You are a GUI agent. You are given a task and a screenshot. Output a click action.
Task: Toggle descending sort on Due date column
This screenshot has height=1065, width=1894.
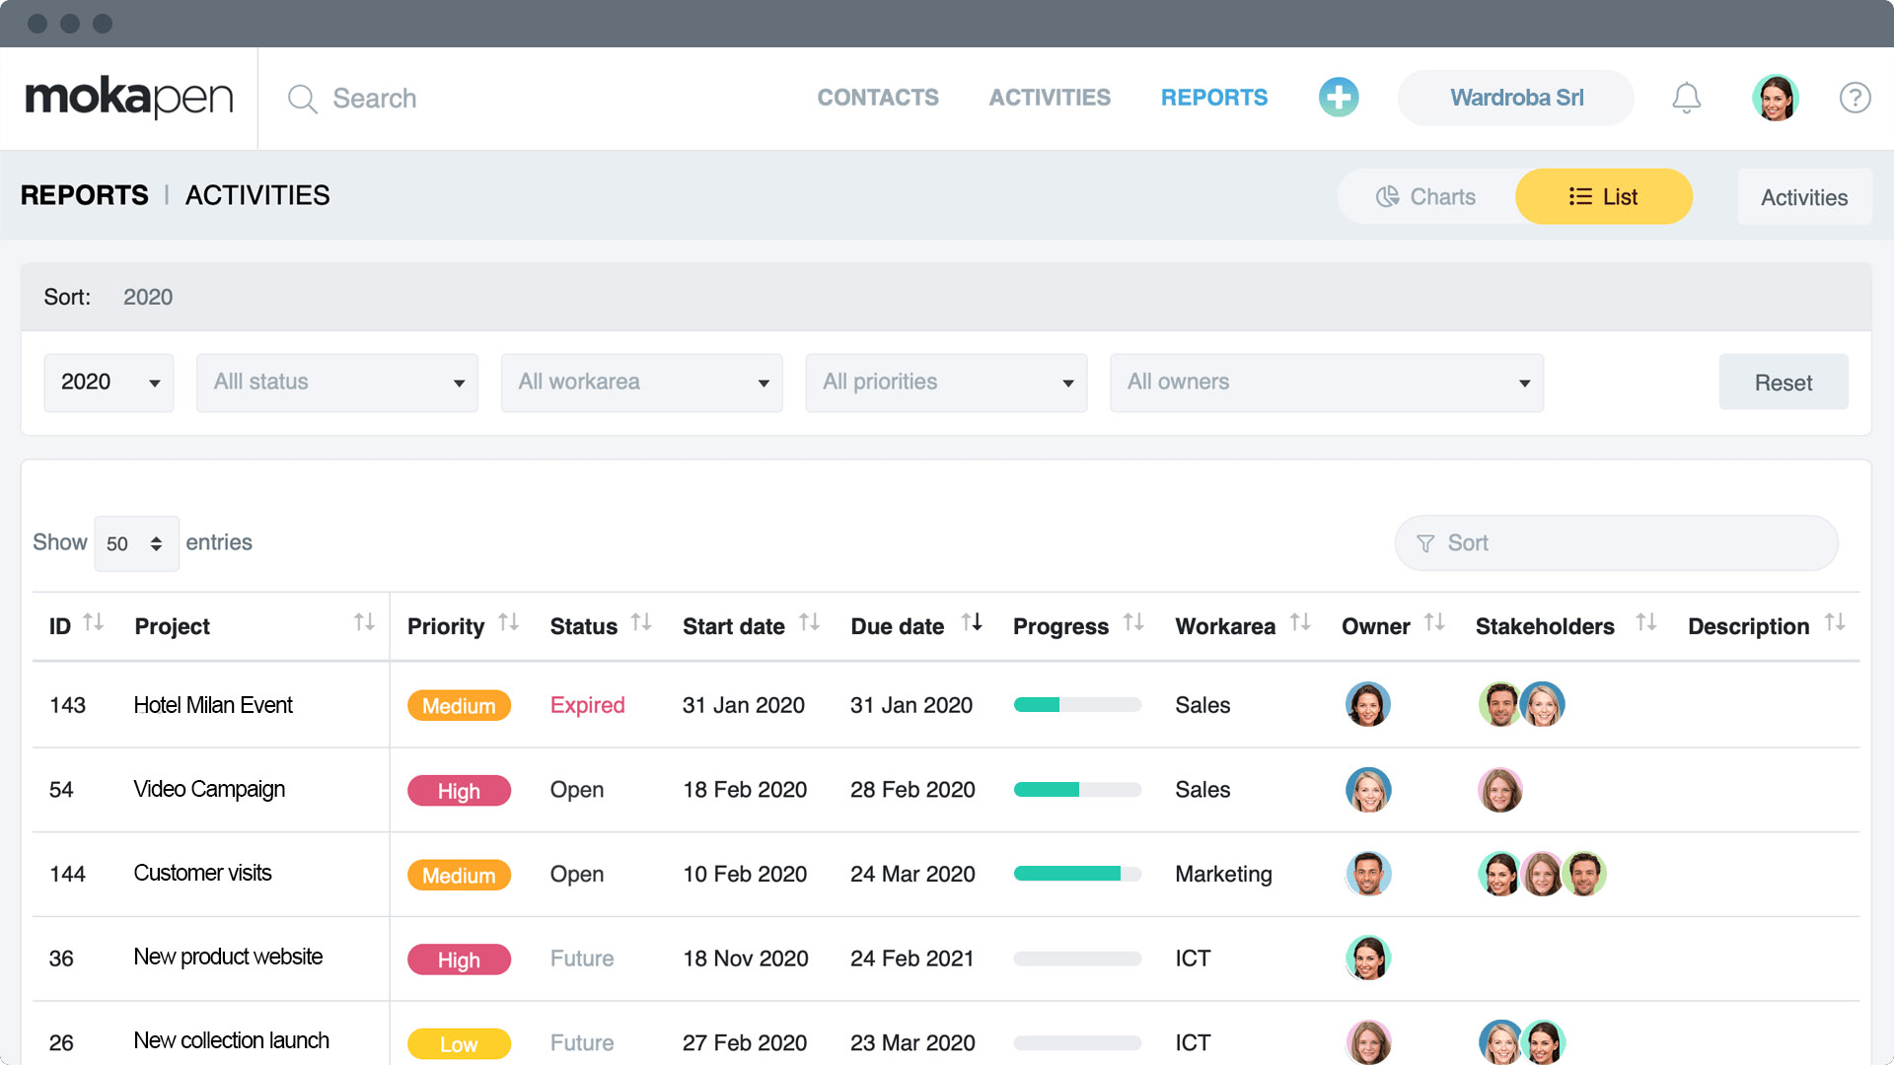click(x=976, y=623)
